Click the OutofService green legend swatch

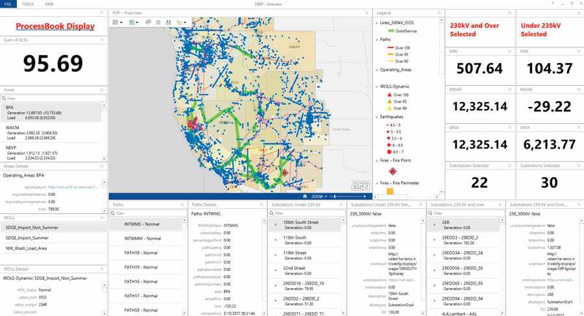point(391,31)
